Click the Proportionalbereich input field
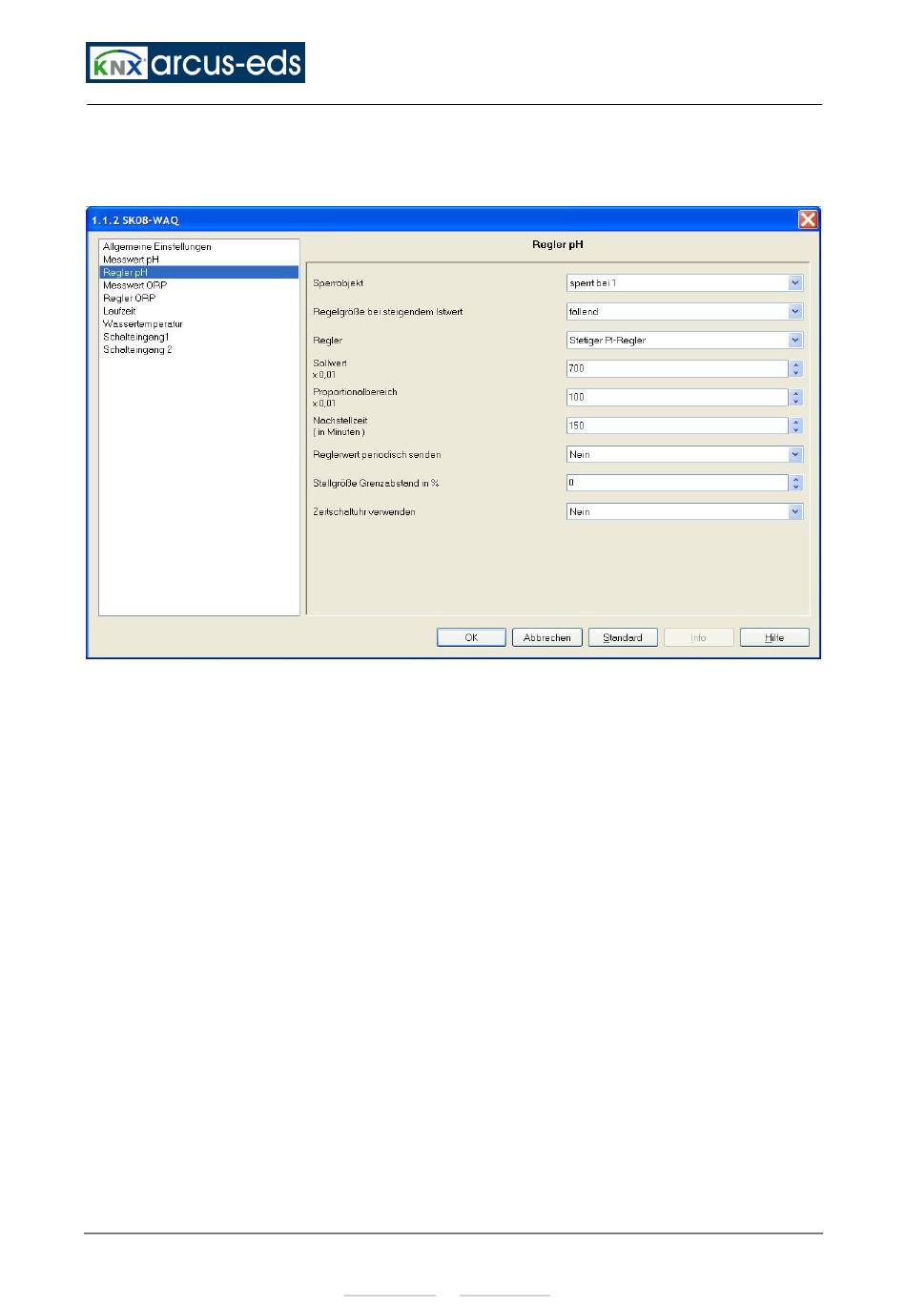Screen dimensions: 906x1307 (677, 397)
